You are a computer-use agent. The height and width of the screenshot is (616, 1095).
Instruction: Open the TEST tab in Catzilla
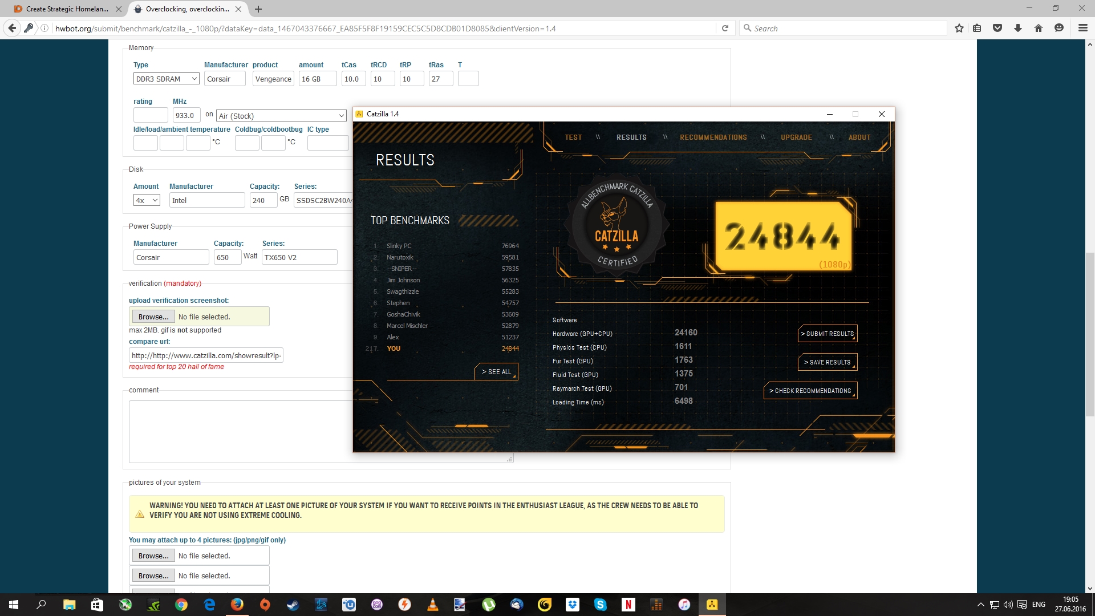[x=573, y=137]
